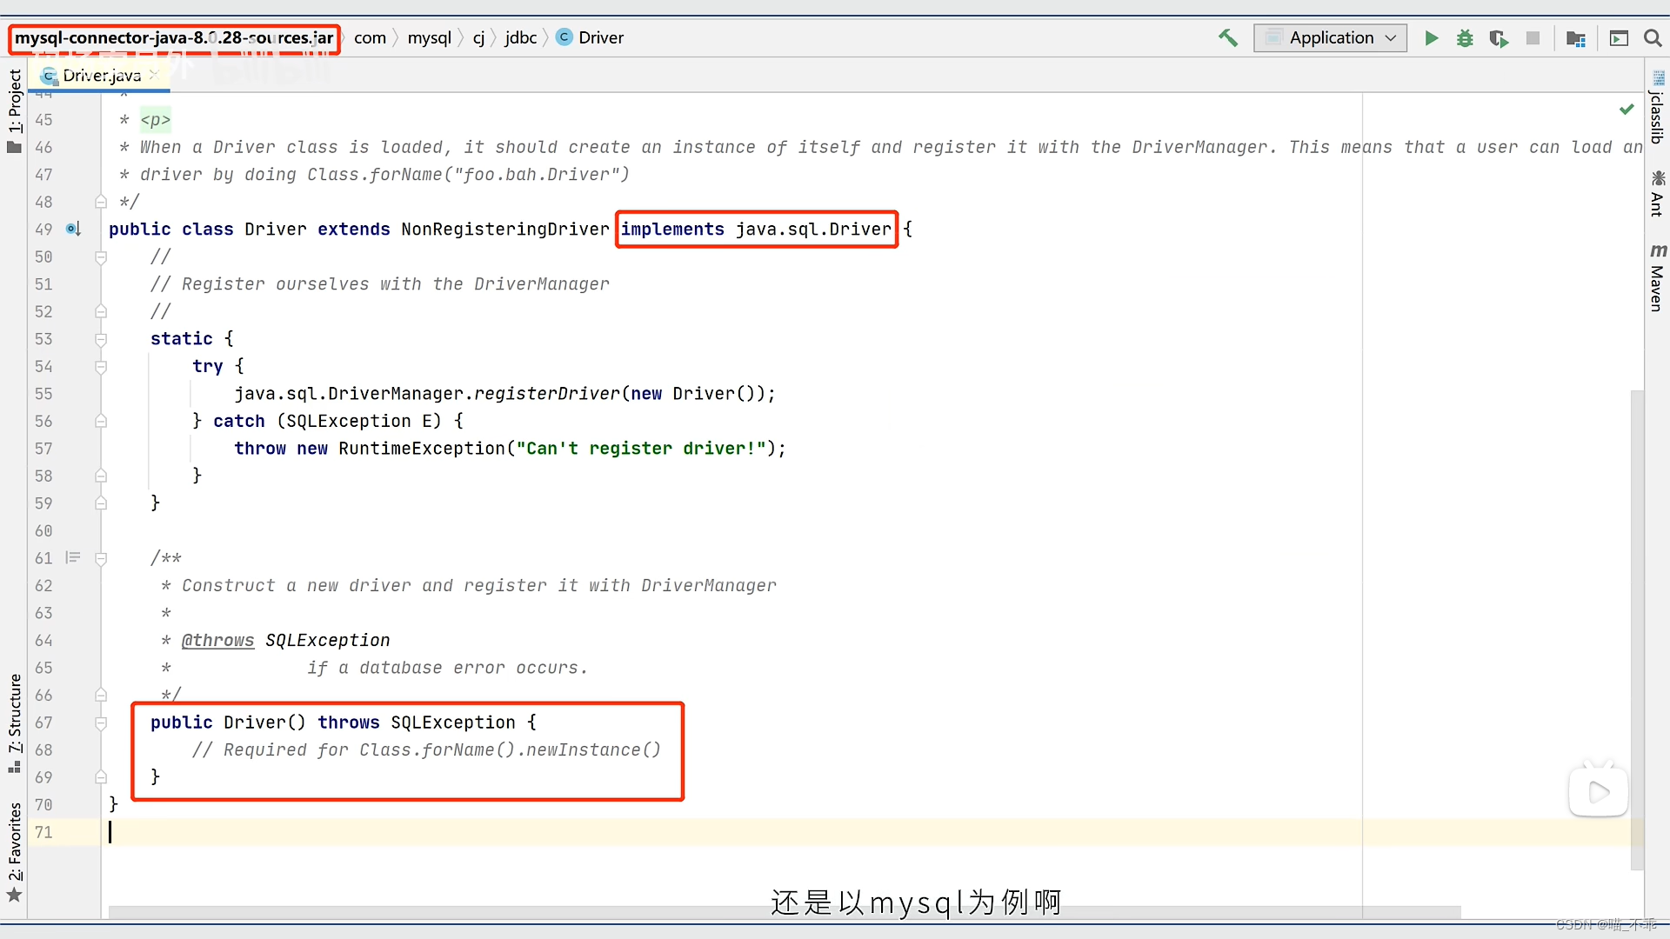Viewport: 1670px width, 939px height.
Task: Click the jdbc breadcrumb segment
Action: tap(520, 38)
